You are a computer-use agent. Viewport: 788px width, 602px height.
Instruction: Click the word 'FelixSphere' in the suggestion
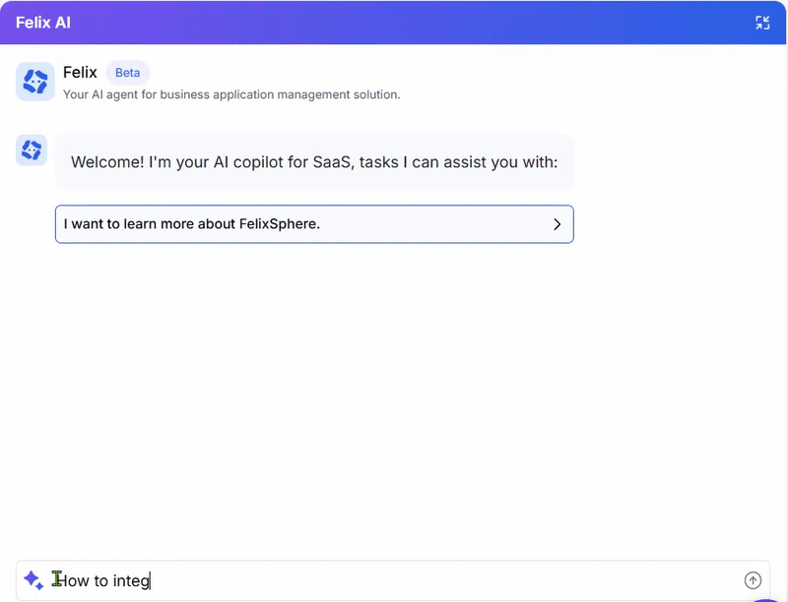click(280, 224)
